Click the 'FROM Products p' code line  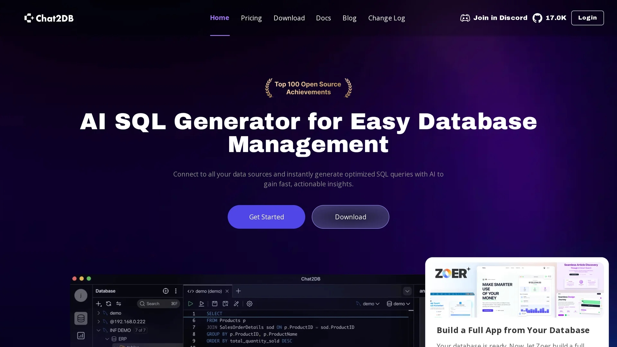click(226, 320)
